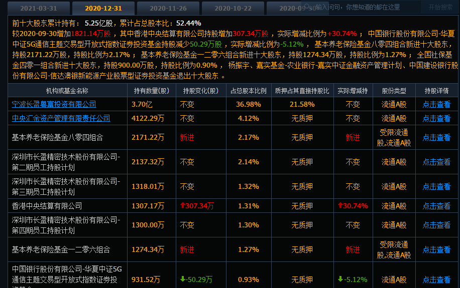Click 点击查看 for 第三期员工持股计划 row
Screen dimensions: 460x288
pos(436,186)
